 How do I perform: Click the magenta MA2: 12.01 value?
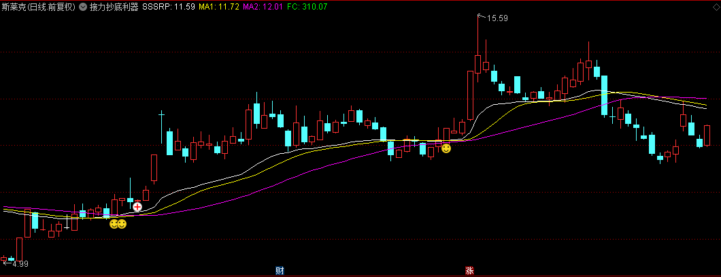(x=263, y=7)
